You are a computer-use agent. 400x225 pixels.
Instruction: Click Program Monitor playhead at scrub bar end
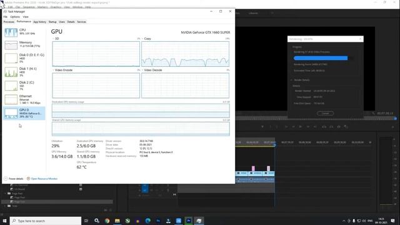[x=395, y=118]
